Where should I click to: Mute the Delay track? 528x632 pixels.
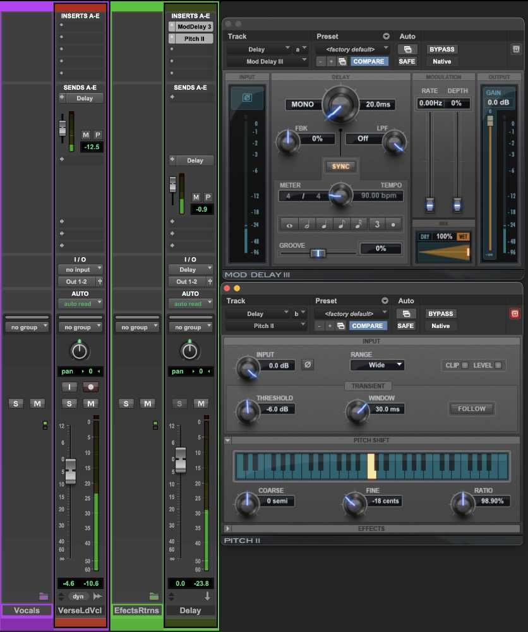coord(200,403)
